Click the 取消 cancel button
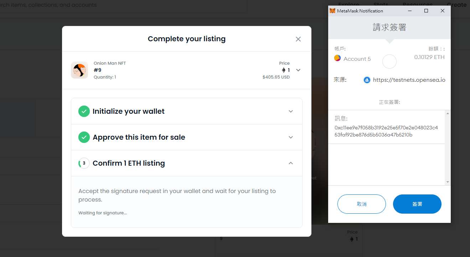This screenshot has width=470, height=257. click(362, 204)
